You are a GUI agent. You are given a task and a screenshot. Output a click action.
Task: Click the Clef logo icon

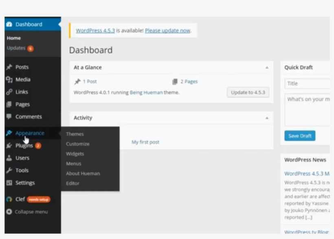(x=9, y=199)
